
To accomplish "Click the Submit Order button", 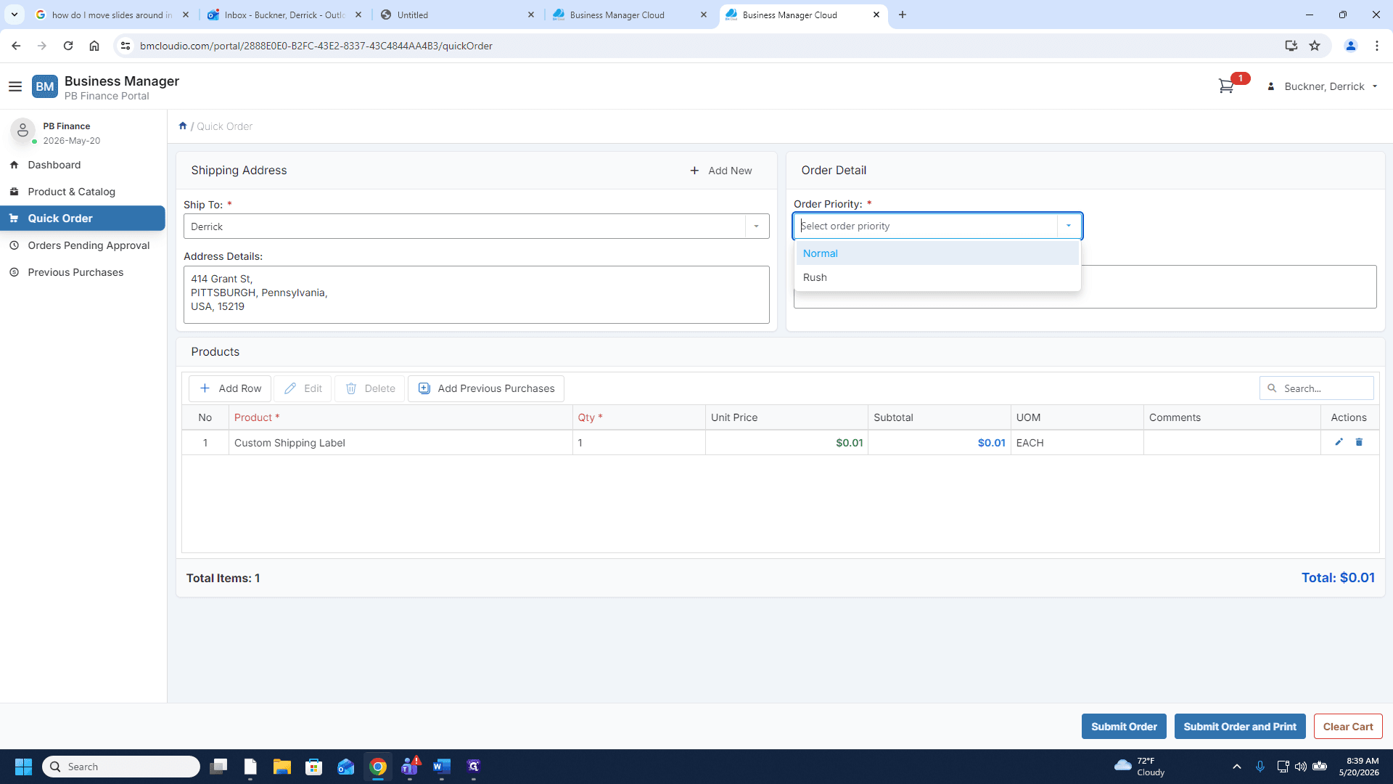I will tap(1124, 727).
